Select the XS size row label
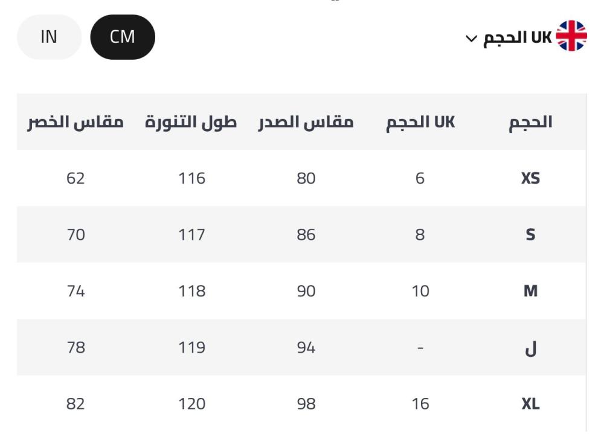 (530, 179)
